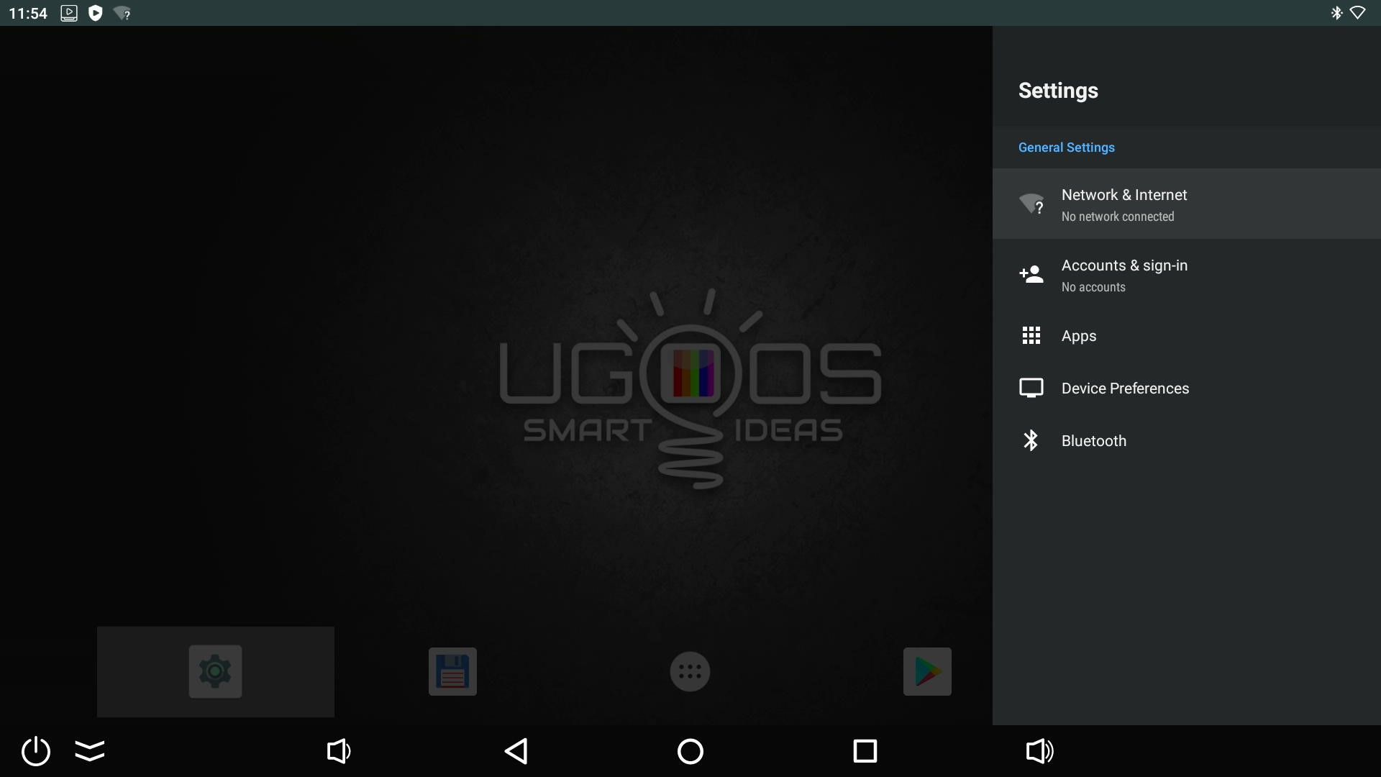Click the add-person icon beside Accounts & sign-in

[1031, 274]
